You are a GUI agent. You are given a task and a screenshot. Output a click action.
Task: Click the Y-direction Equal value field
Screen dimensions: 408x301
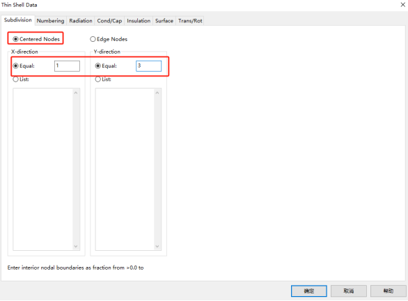(148, 66)
